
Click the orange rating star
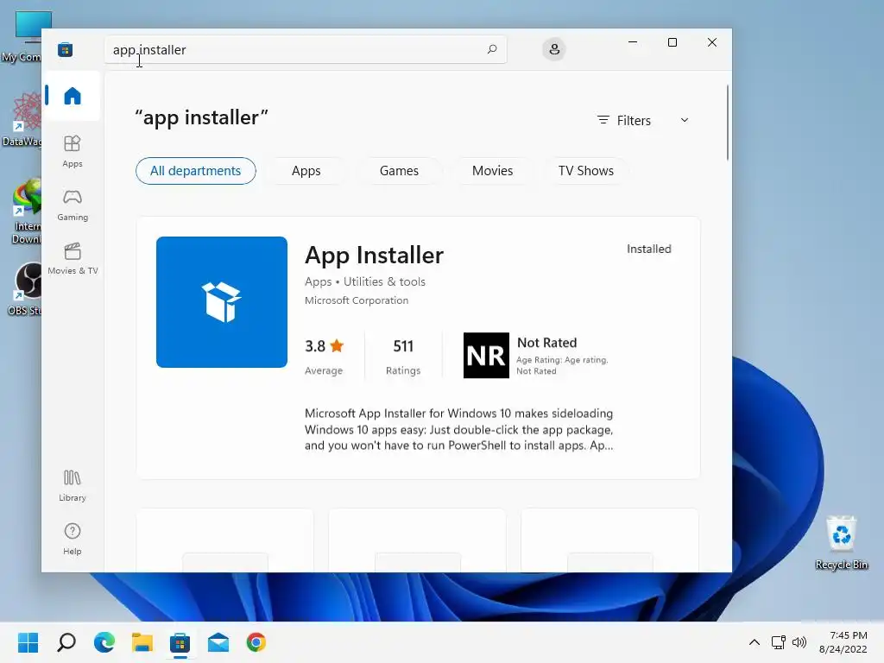tap(337, 345)
